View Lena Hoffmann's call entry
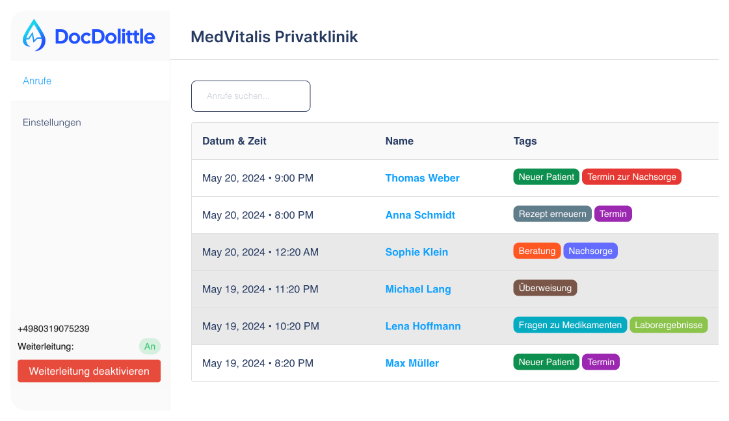This screenshot has width=729, height=421. click(423, 326)
